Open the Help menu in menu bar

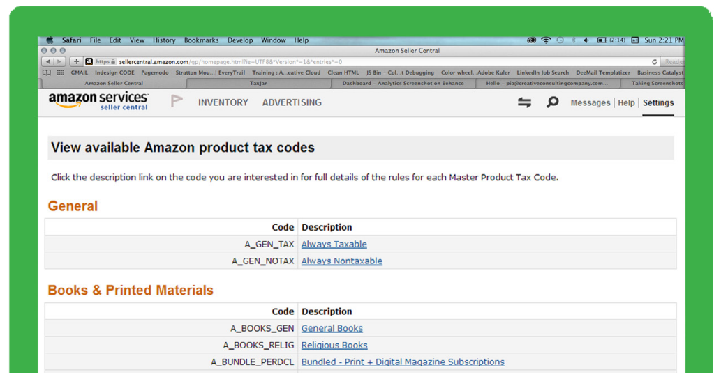click(302, 40)
